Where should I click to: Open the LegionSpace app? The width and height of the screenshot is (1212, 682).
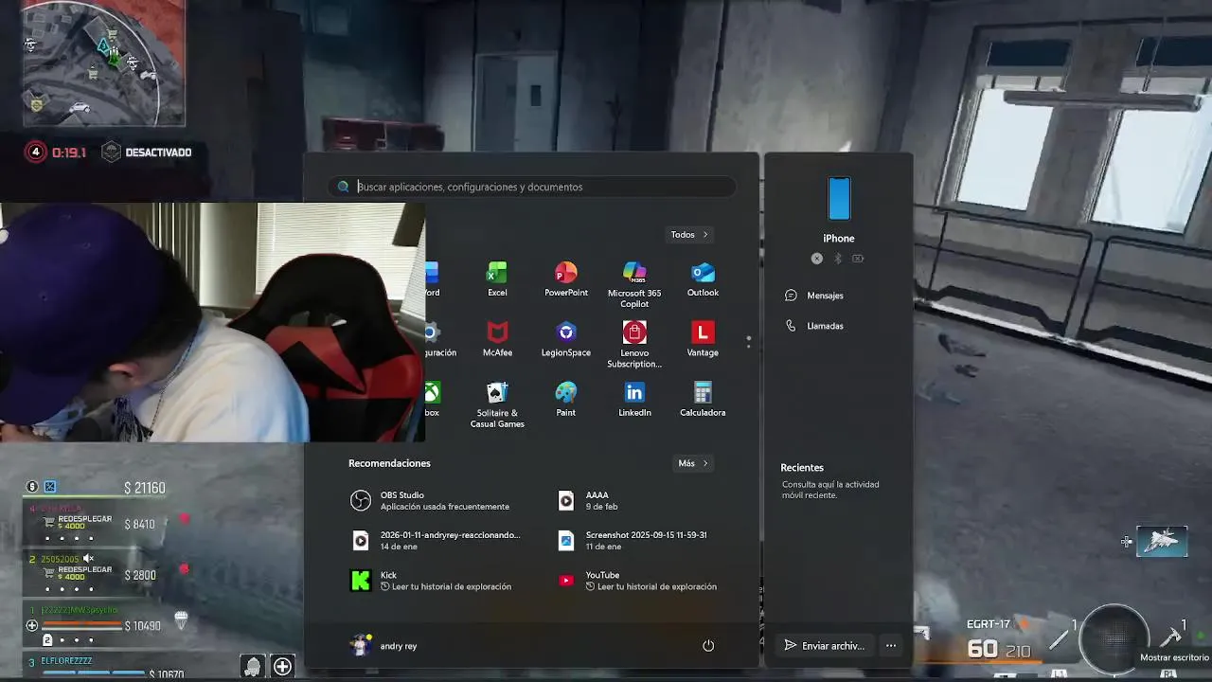(566, 339)
